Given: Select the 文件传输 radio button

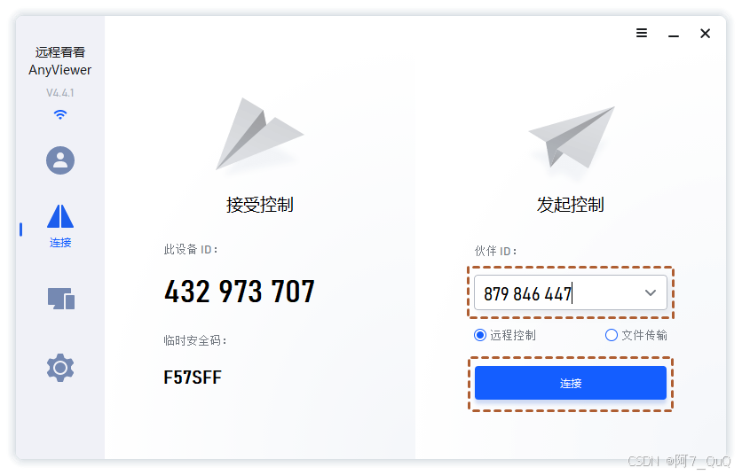Looking at the screenshot, I should click(611, 335).
